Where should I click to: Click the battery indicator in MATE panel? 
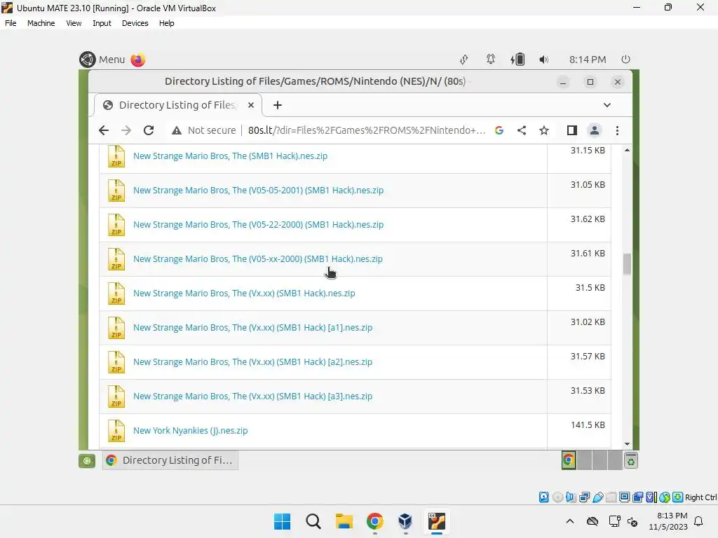(517, 60)
